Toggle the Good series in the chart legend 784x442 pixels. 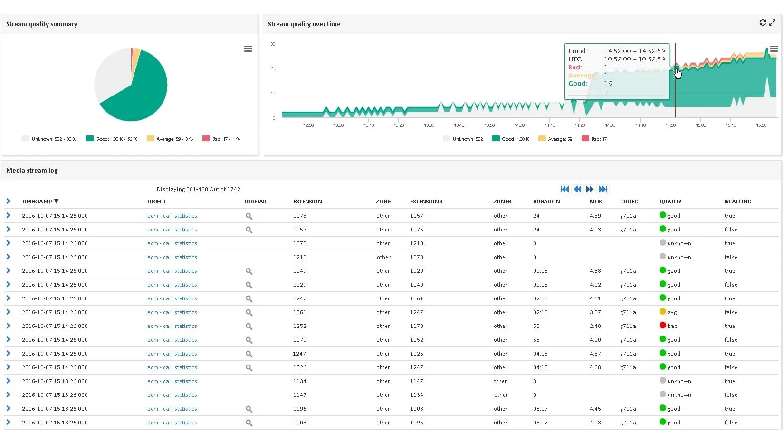510,138
